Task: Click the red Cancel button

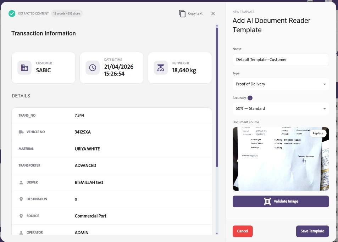Action: [x=243, y=231]
